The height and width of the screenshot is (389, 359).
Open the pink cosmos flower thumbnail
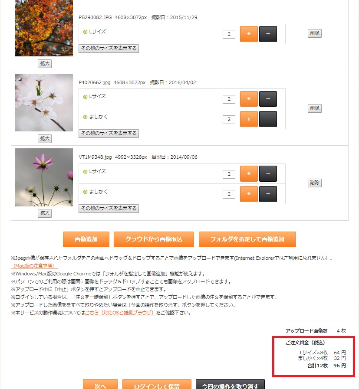(x=44, y=177)
